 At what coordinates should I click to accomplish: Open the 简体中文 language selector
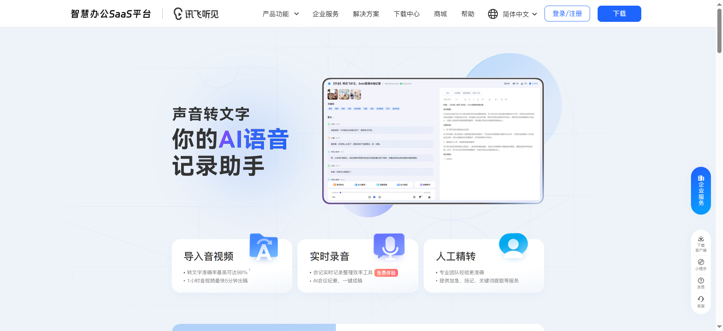(516, 14)
